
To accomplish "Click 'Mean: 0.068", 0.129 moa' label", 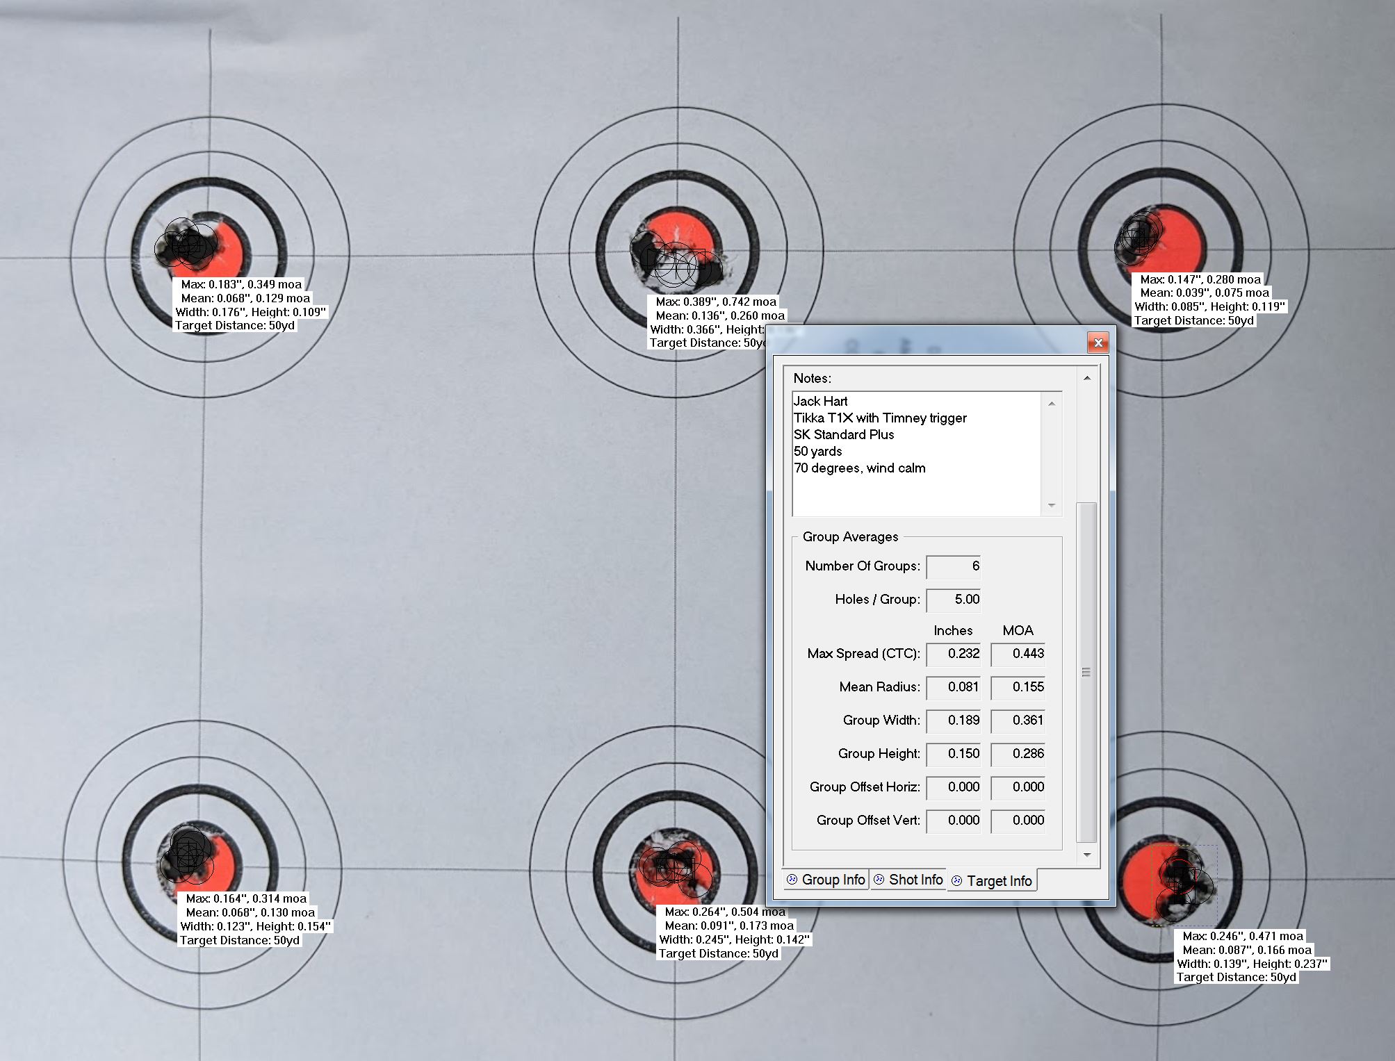I will tap(245, 298).
